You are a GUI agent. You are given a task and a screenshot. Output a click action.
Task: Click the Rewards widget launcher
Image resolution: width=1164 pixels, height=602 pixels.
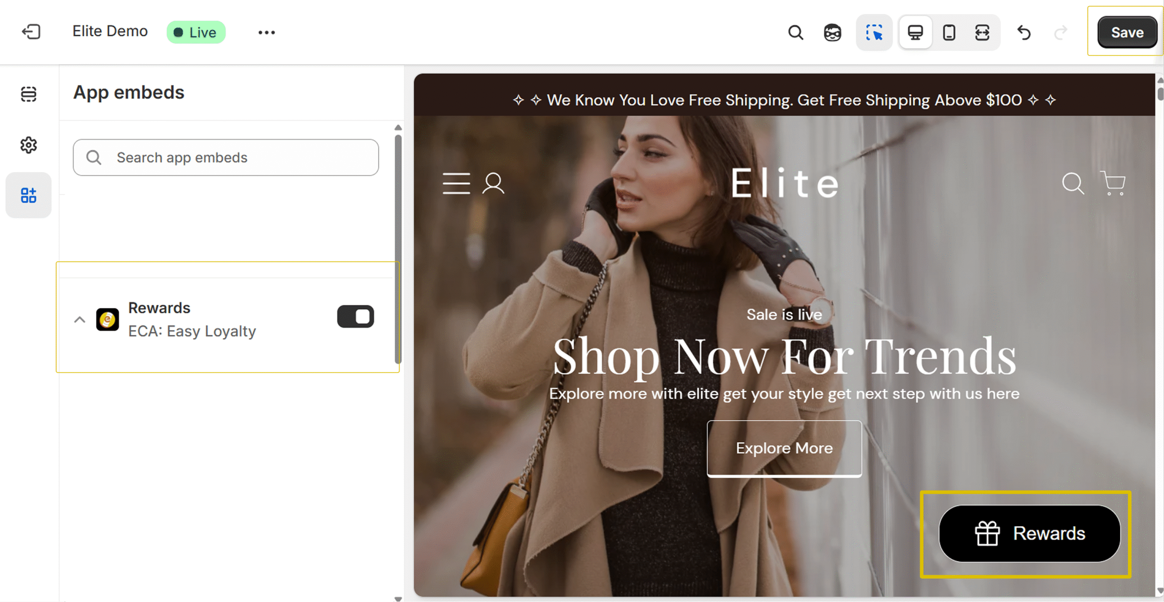point(1030,533)
